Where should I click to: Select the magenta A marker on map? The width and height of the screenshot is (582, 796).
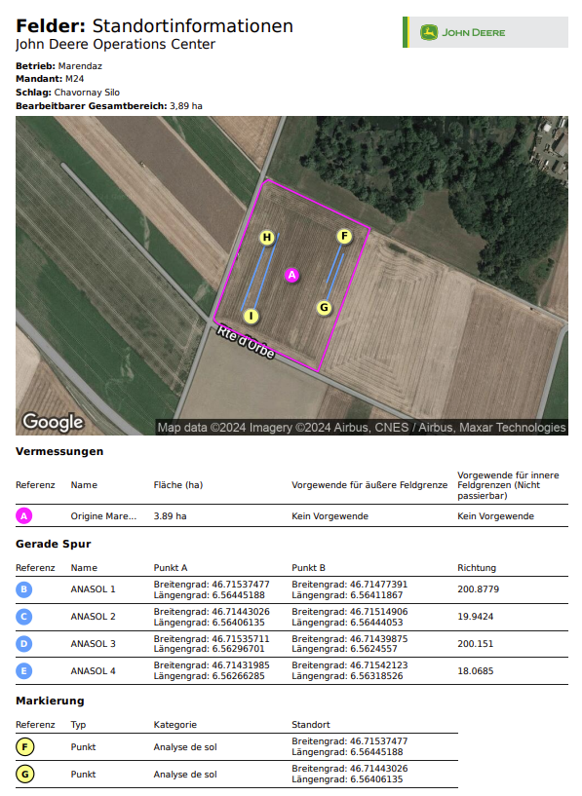(x=291, y=275)
